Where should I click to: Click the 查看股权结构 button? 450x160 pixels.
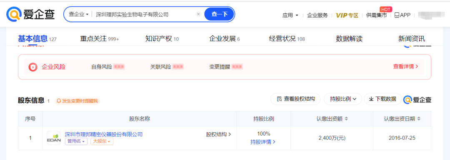coord(295,99)
